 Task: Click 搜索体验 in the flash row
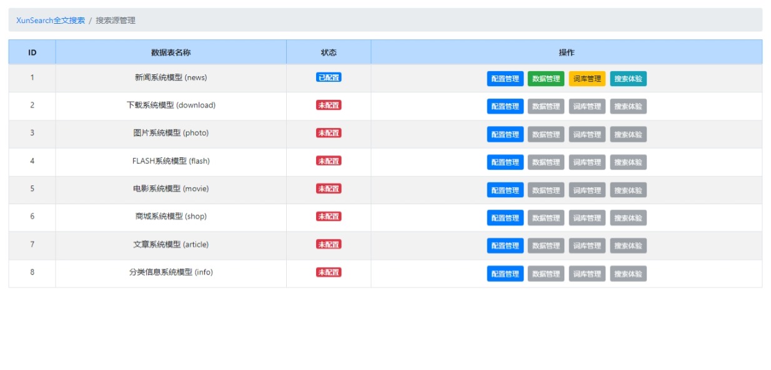tap(629, 162)
